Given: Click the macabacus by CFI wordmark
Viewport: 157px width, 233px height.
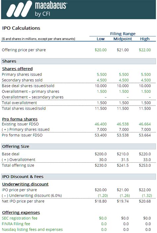Looking at the screenshot, I should coord(51,9).
